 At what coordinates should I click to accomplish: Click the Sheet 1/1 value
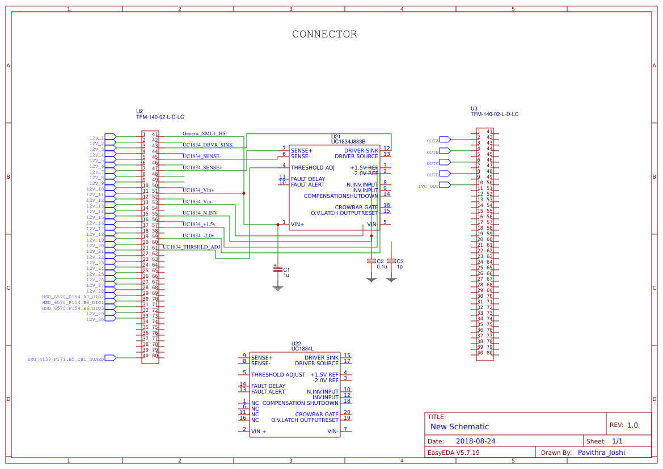pyautogui.click(x=617, y=441)
